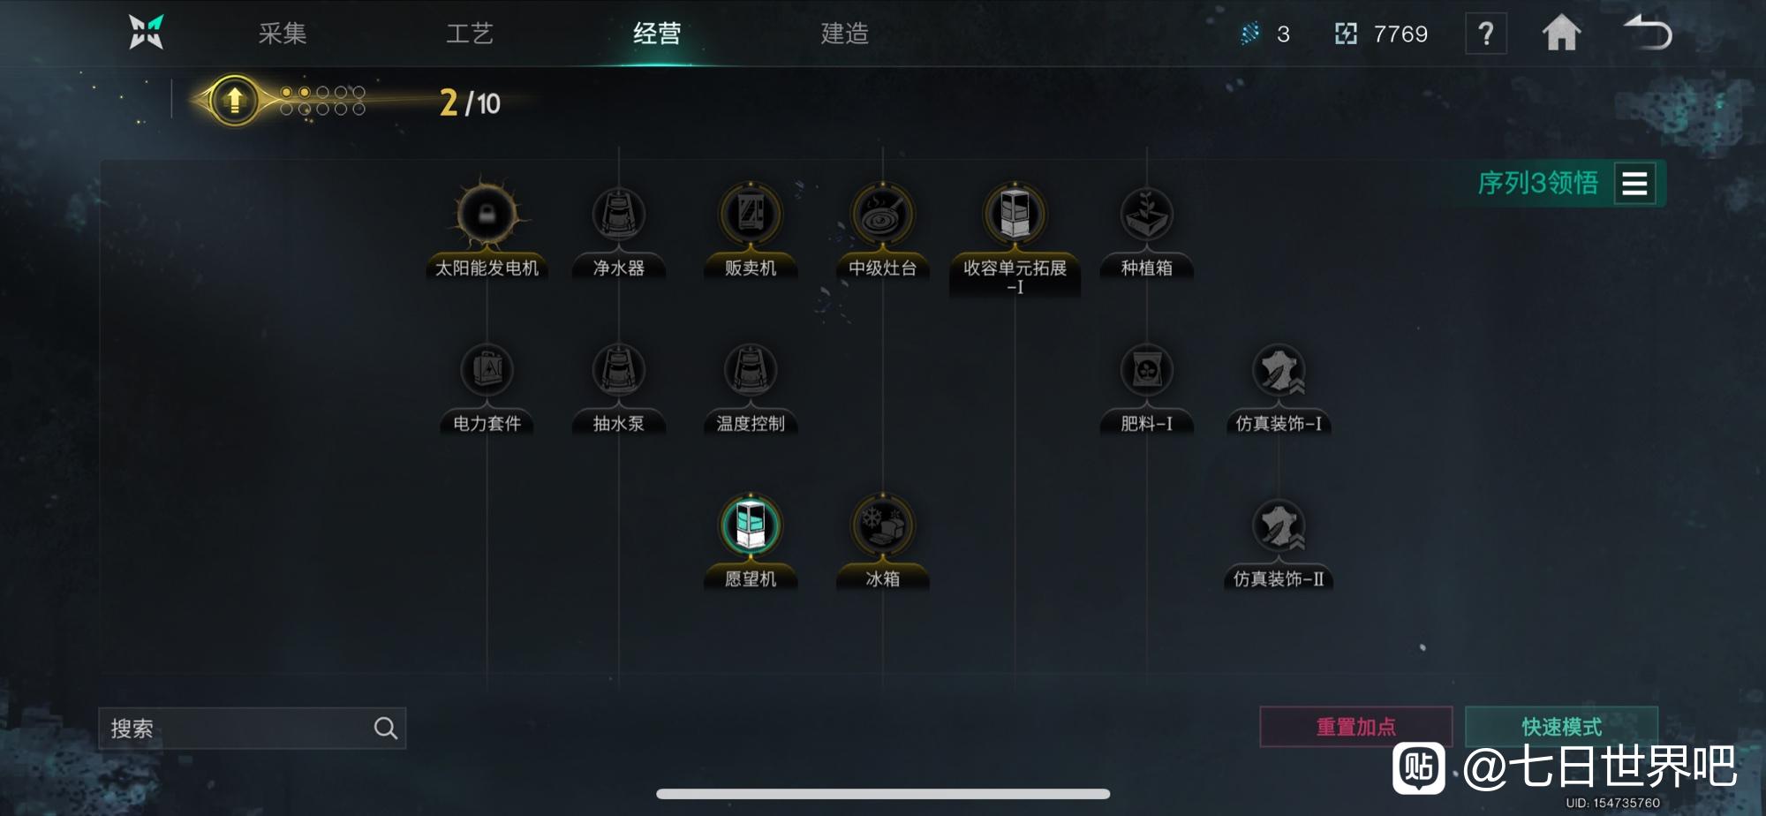Select the 种植箱 planter box icon
Viewport: 1766px width, 816px height.
1146,215
